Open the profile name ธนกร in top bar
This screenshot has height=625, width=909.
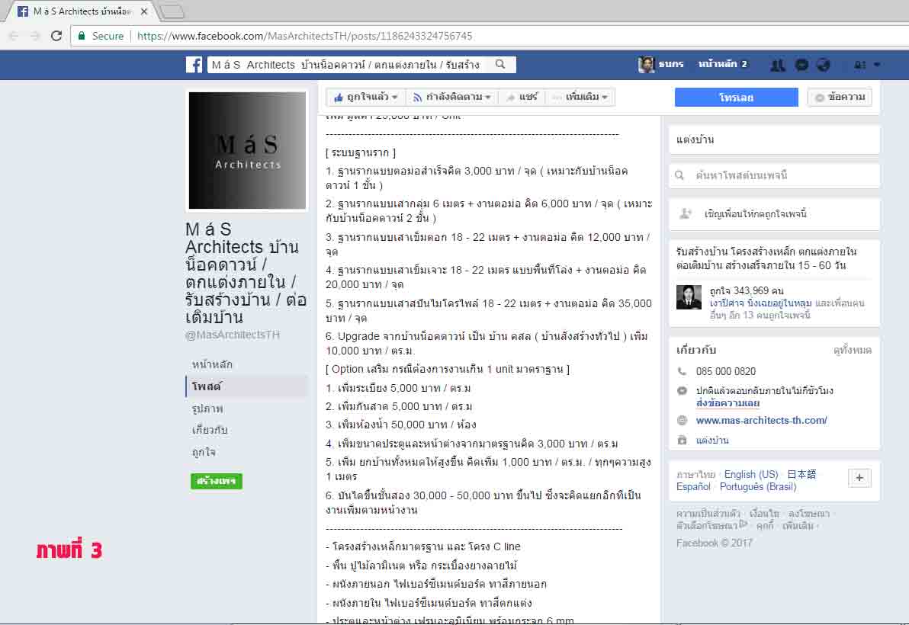coord(671,64)
